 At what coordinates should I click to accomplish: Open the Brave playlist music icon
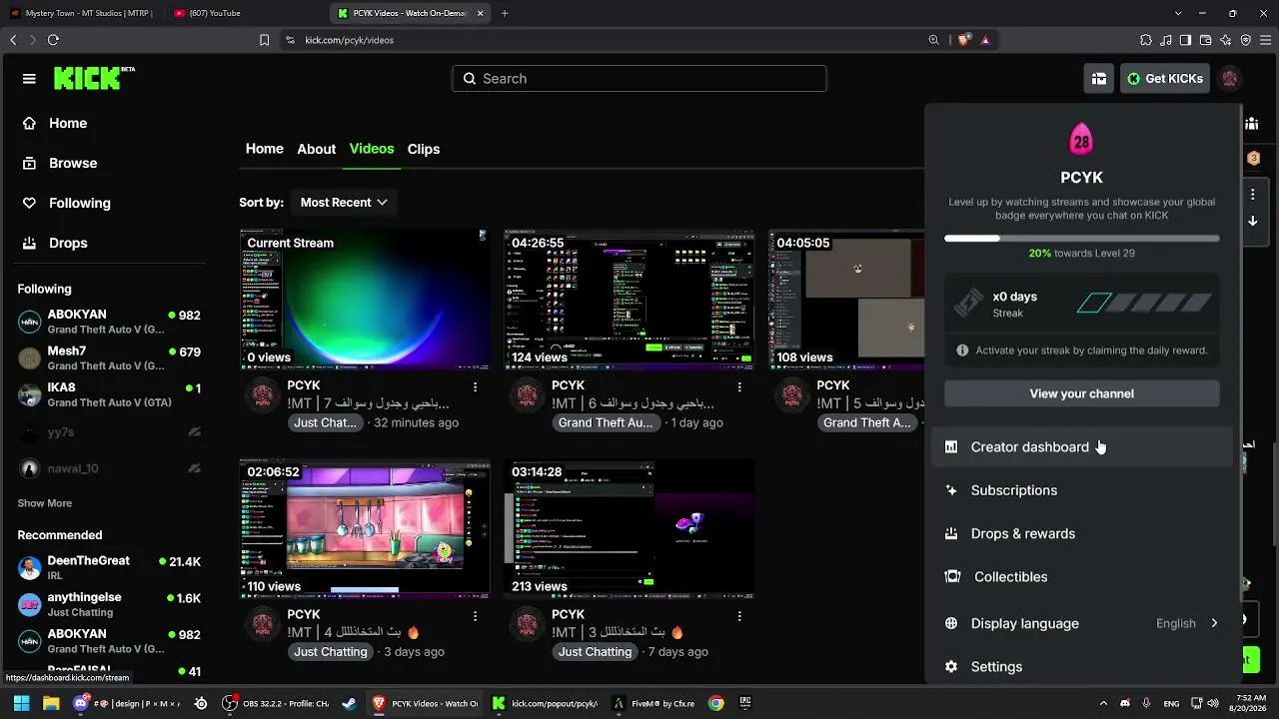click(1166, 40)
